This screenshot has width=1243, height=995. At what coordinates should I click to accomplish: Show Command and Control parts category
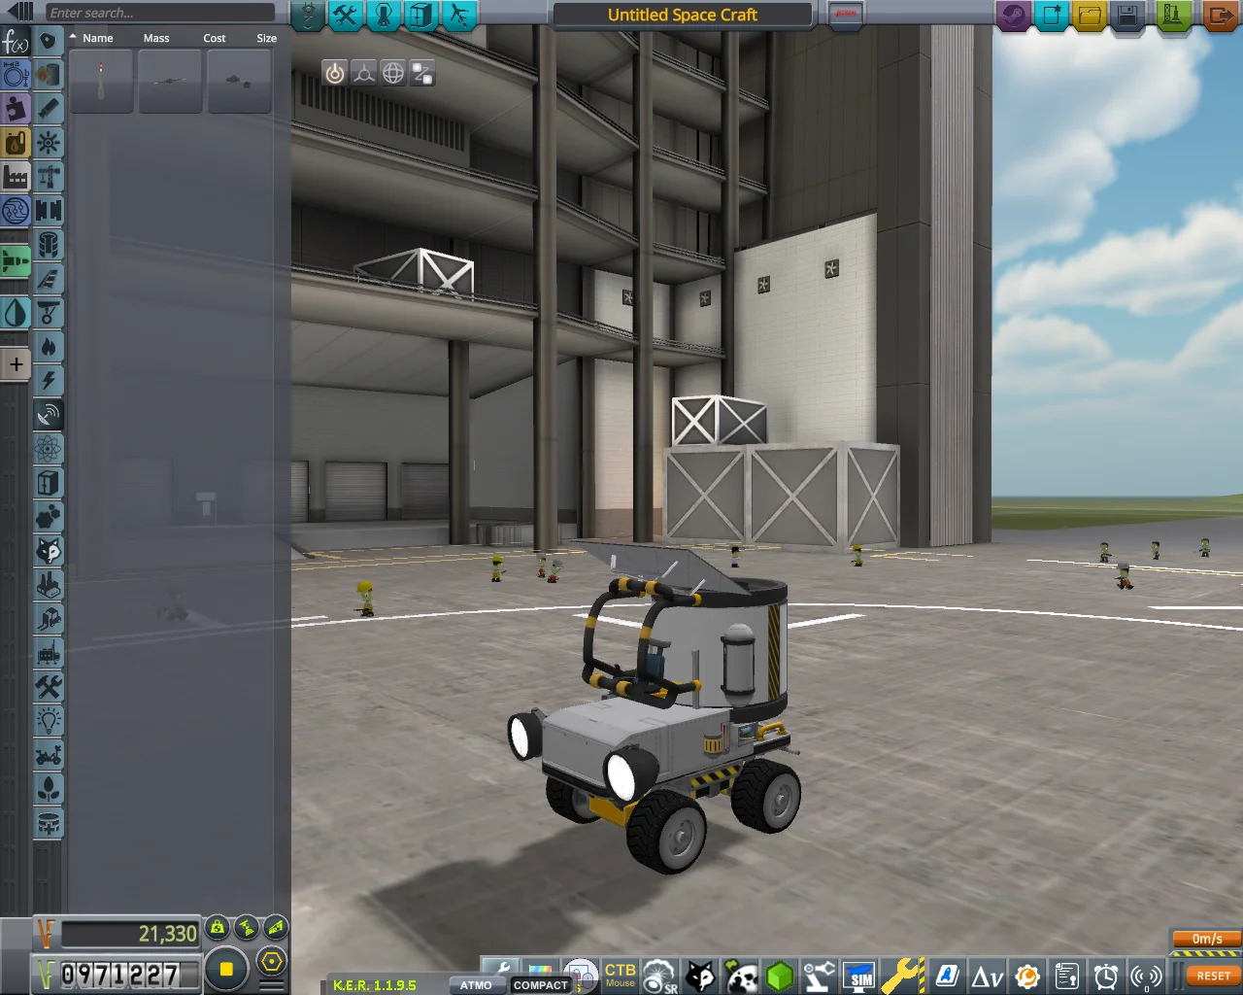(x=49, y=143)
